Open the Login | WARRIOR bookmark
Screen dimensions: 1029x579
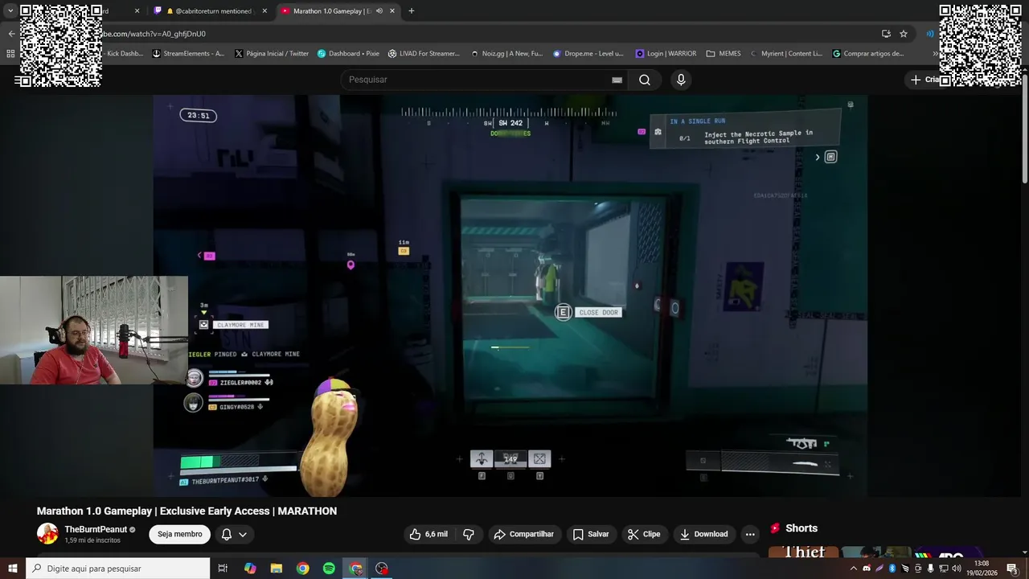(x=666, y=54)
